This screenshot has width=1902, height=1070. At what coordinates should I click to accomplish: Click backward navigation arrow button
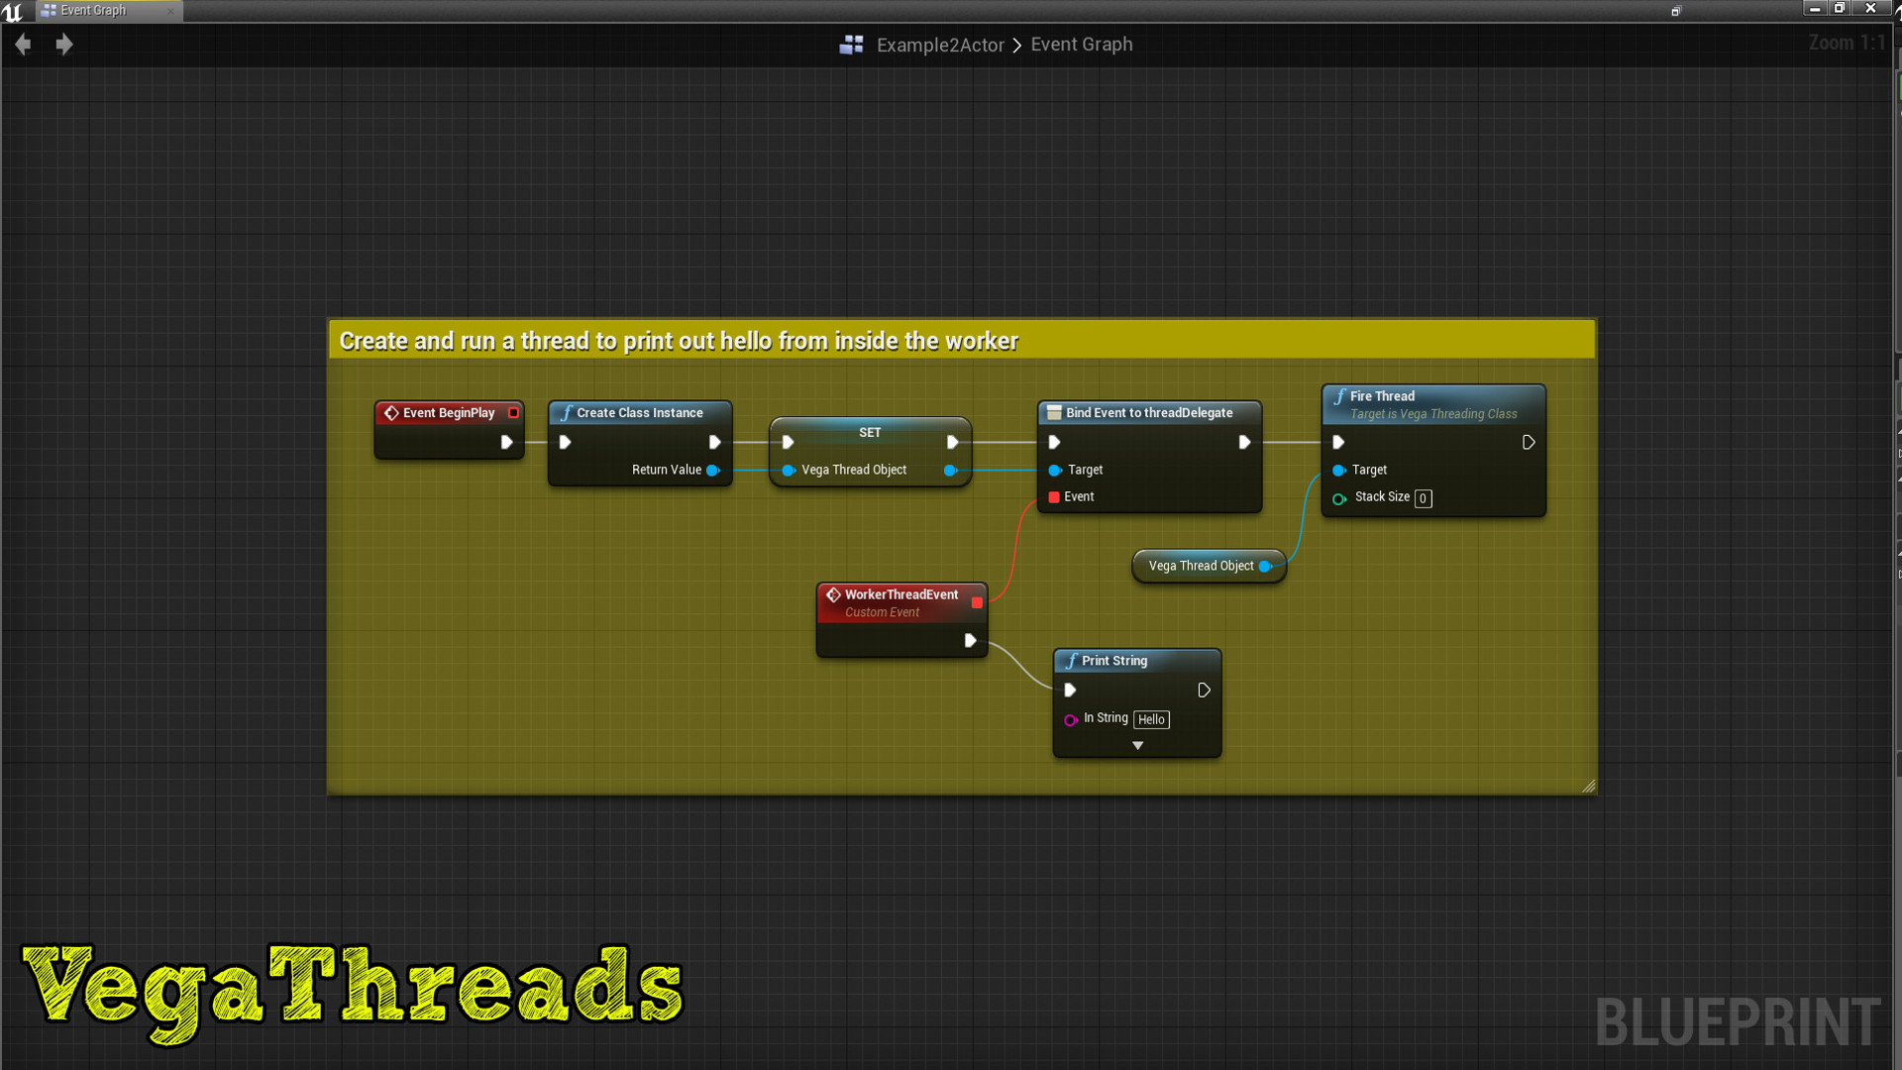[x=25, y=44]
